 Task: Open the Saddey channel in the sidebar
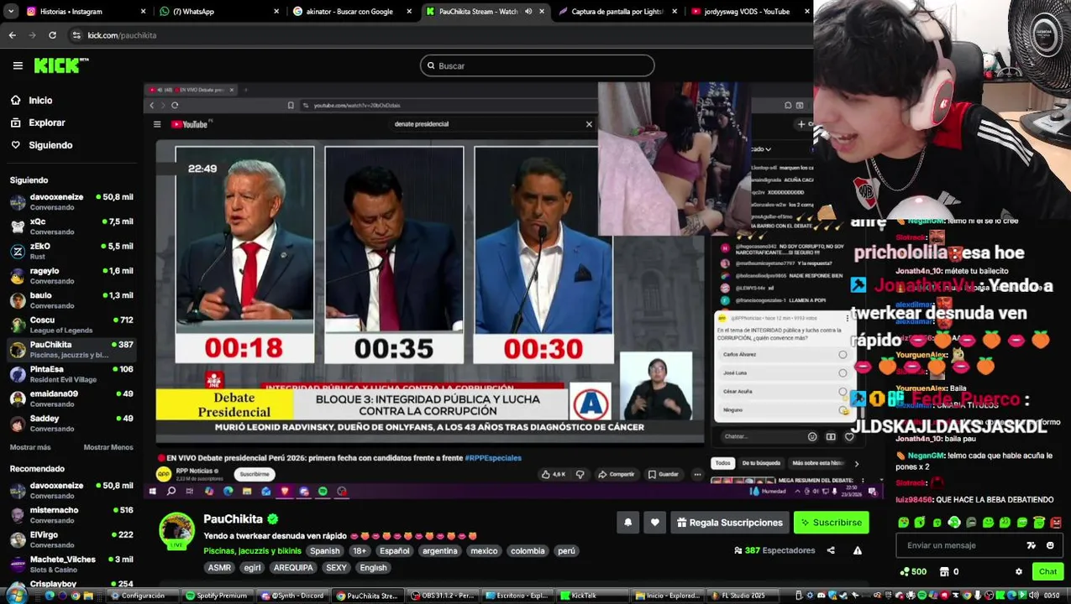pos(71,423)
